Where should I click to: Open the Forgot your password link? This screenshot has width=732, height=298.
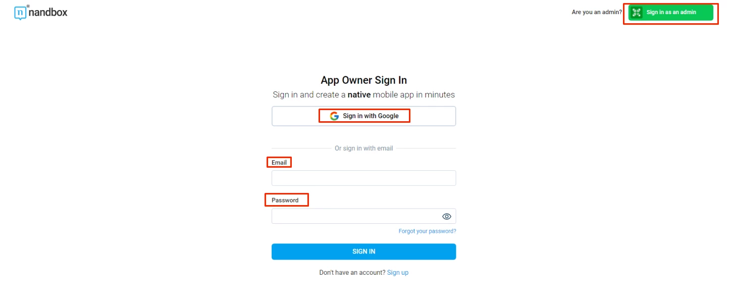click(427, 231)
